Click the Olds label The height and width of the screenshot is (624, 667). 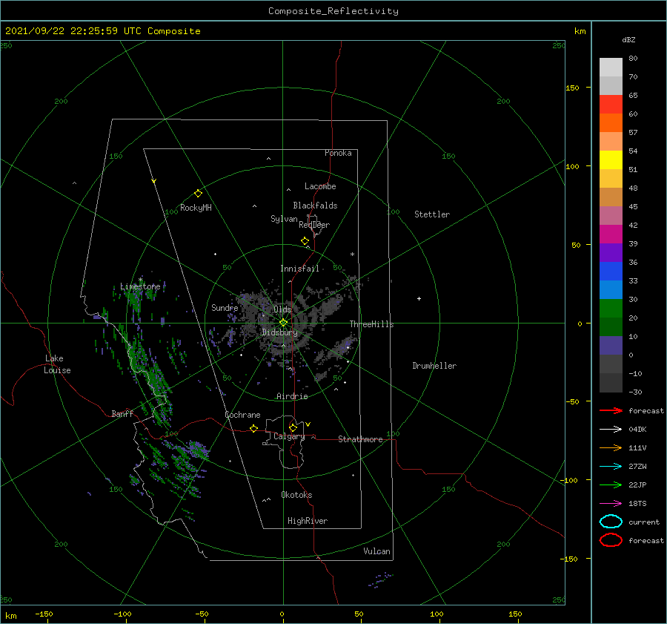point(282,309)
